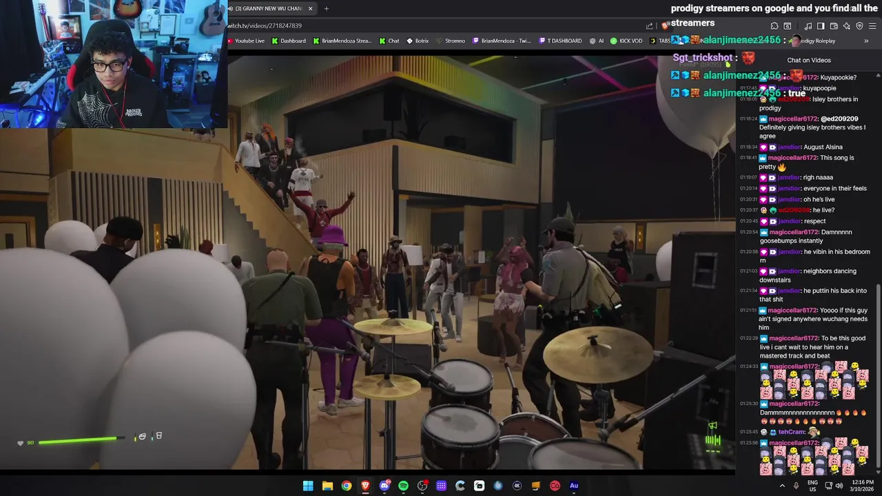882x496 pixels.
Task: Open File Explorer from taskbar
Action: pyautogui.click(x=327, y=486)
